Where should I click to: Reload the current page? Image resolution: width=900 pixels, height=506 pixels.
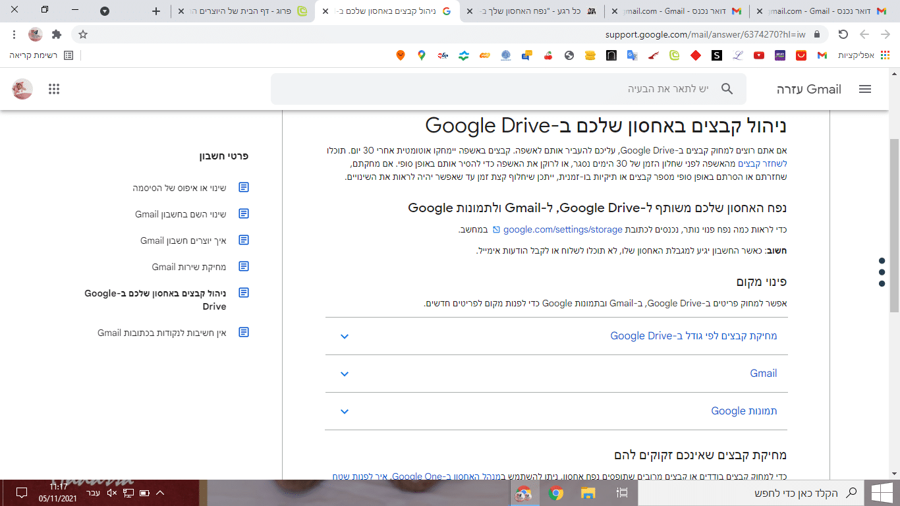843,34
